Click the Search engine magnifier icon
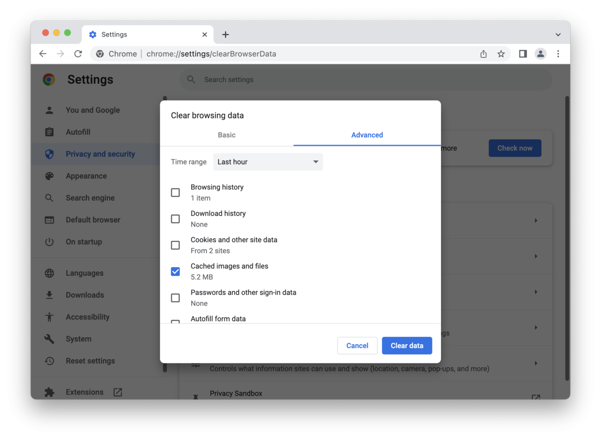Image resolution: width=601 pixels, height=440 pixels. pos(49,198)
